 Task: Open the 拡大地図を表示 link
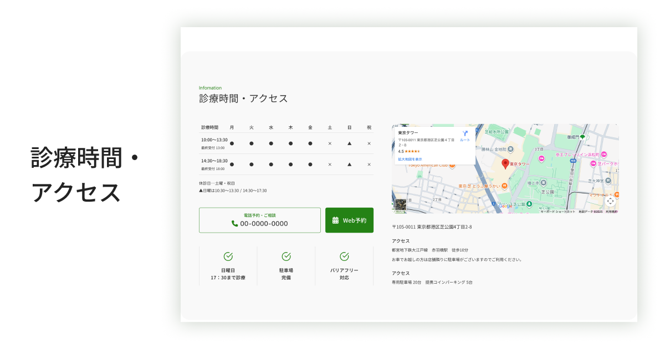click(410, 159)
